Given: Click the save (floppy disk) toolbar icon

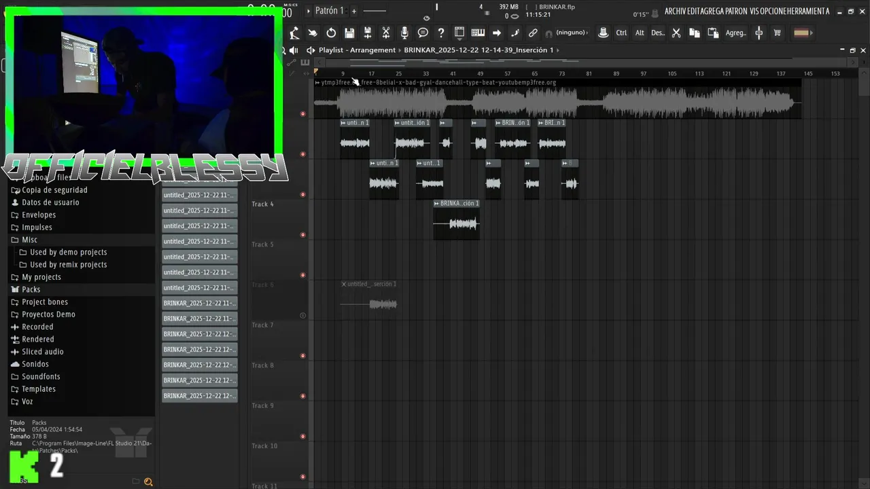Looking at the screenshot, I should coord(349,33).
